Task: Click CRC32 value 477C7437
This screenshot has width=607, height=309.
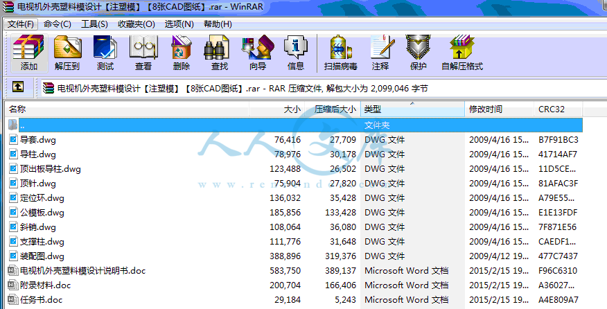Action: tap(558, 256)
